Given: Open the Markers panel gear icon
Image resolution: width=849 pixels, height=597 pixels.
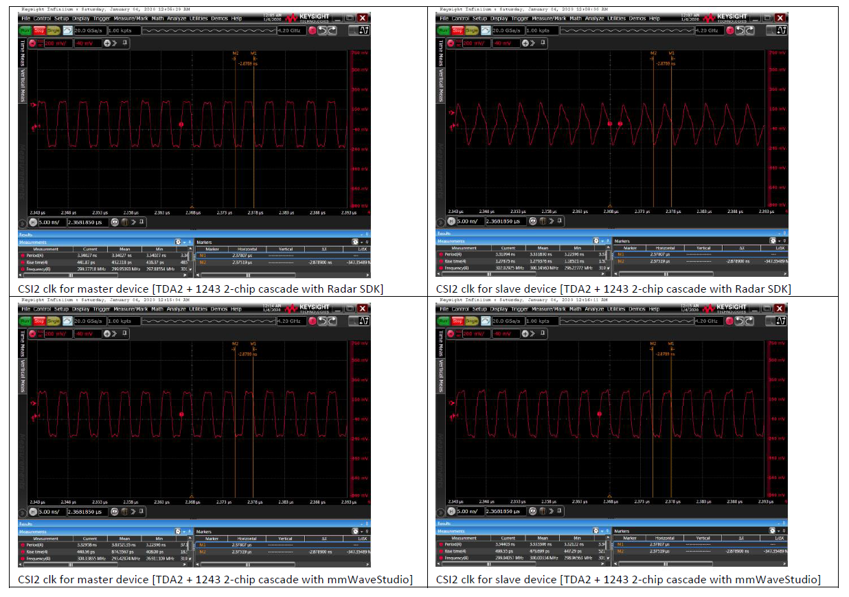Looking at the screenshot, I should tap(355, 242).
